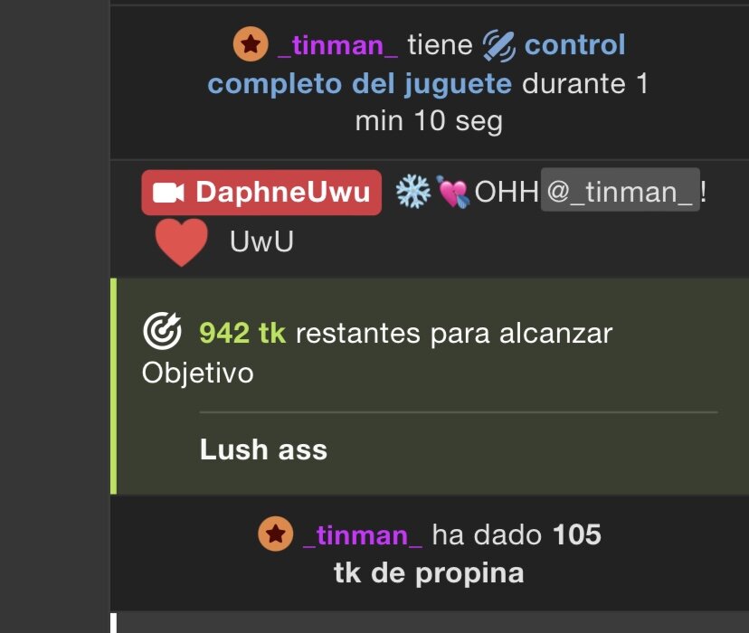Click the heart-with-arrow emoji
The image size is (749, 633).
point(453,192)
